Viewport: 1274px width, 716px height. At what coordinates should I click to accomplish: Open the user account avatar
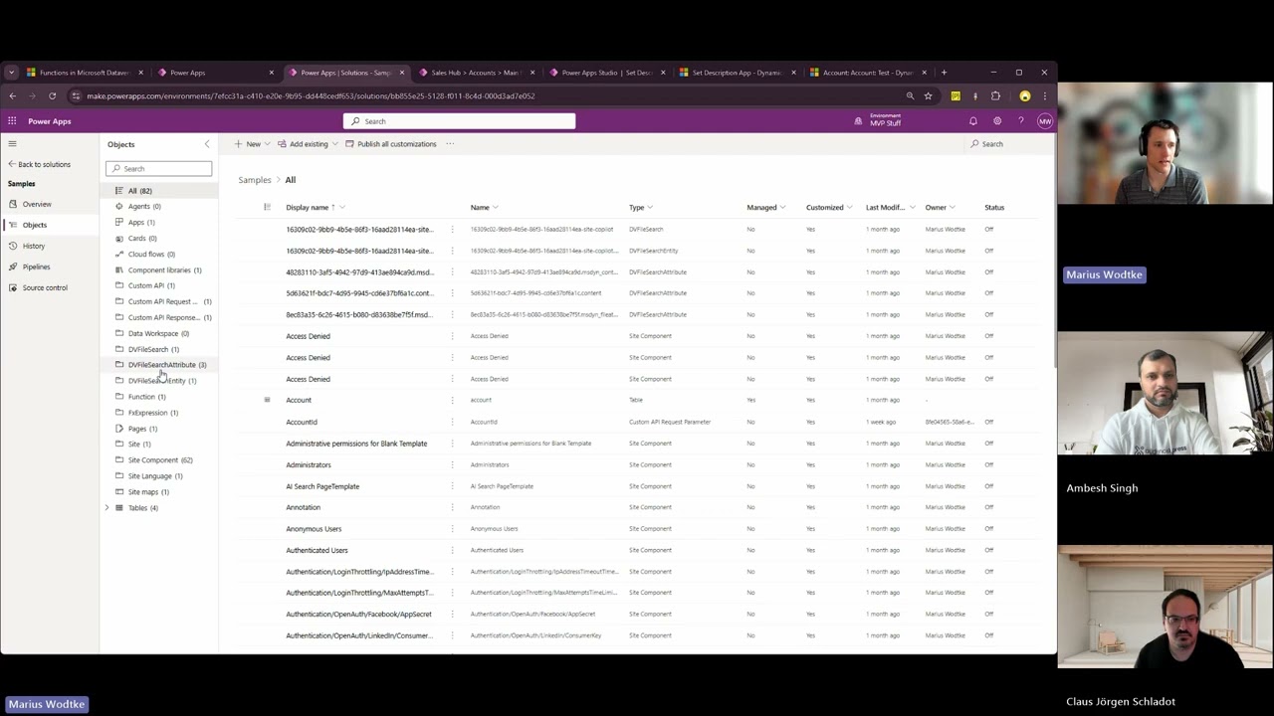point(1044,121)
